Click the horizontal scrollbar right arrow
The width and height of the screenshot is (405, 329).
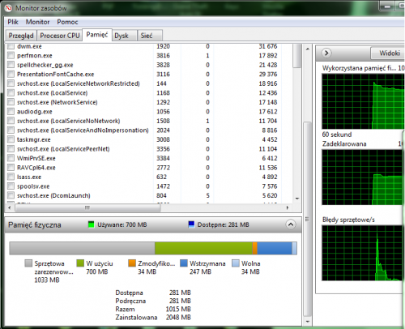coord(288,207)
